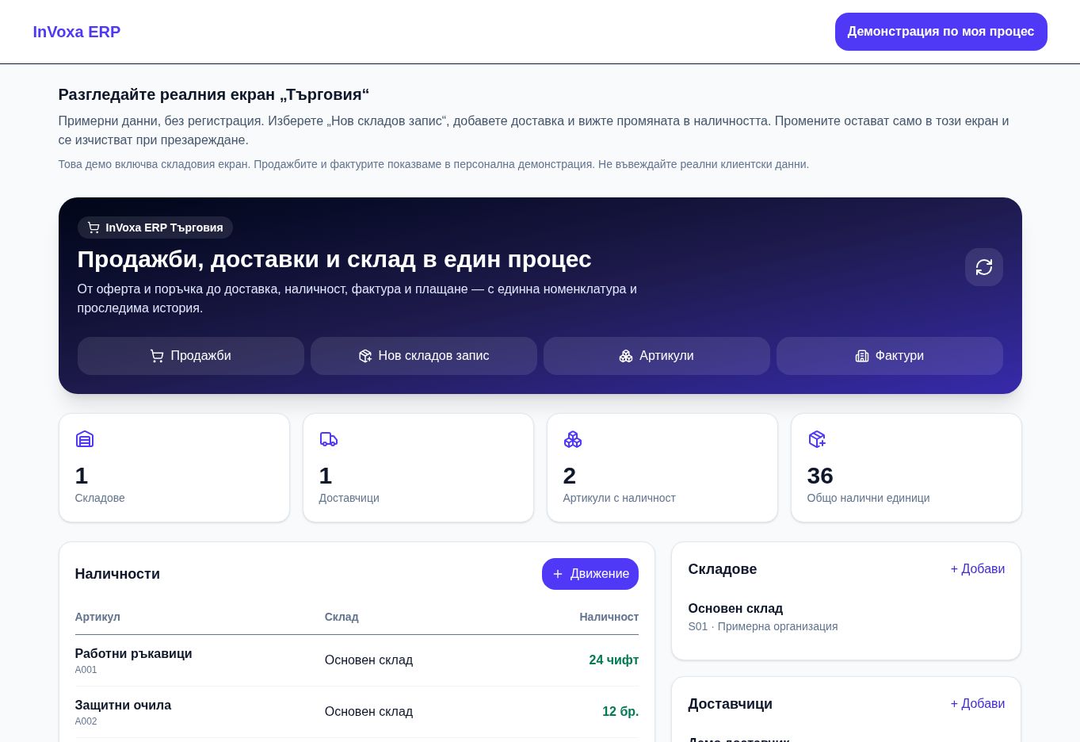Click + Добави next to Доставчици
This screenshot has width=1080, height=742.
coord(978,704)
